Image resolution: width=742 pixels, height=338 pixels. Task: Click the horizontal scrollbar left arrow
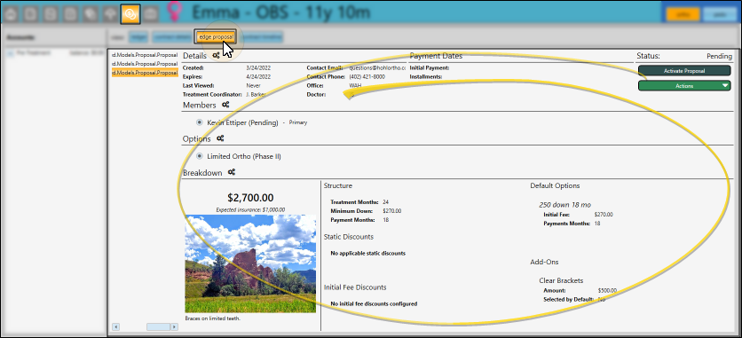tap(116, 326)
